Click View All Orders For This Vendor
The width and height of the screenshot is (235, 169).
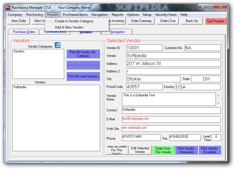117,150
